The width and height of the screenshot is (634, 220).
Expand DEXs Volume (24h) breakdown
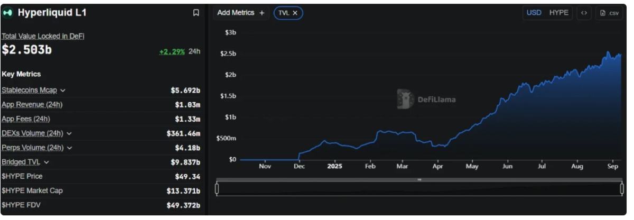click(69, 133)
